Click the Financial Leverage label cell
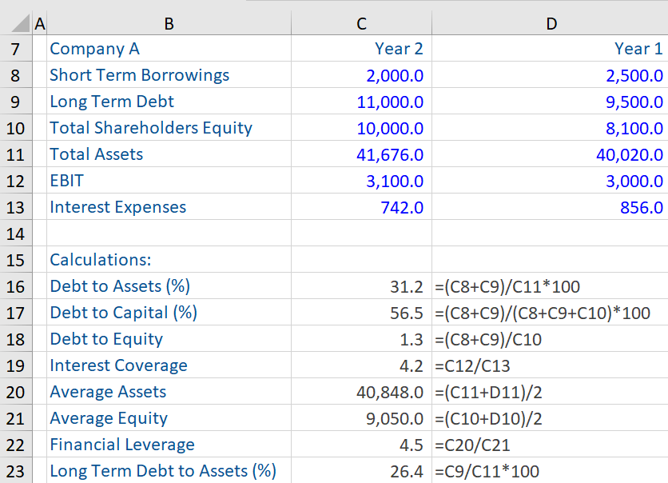This screenshot has height=483, width=668. pos(121,445)
